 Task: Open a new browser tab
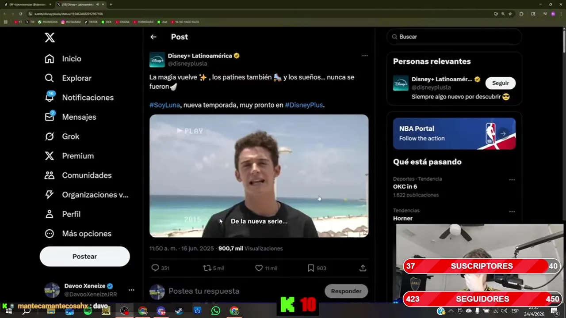pyautogui.click(x=111, y=4)
